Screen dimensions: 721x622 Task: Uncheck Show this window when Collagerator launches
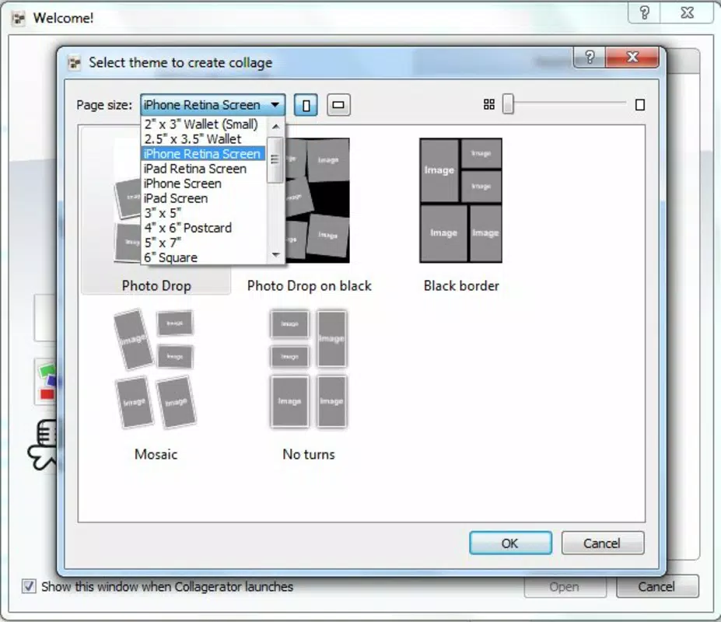click(29, 586)
